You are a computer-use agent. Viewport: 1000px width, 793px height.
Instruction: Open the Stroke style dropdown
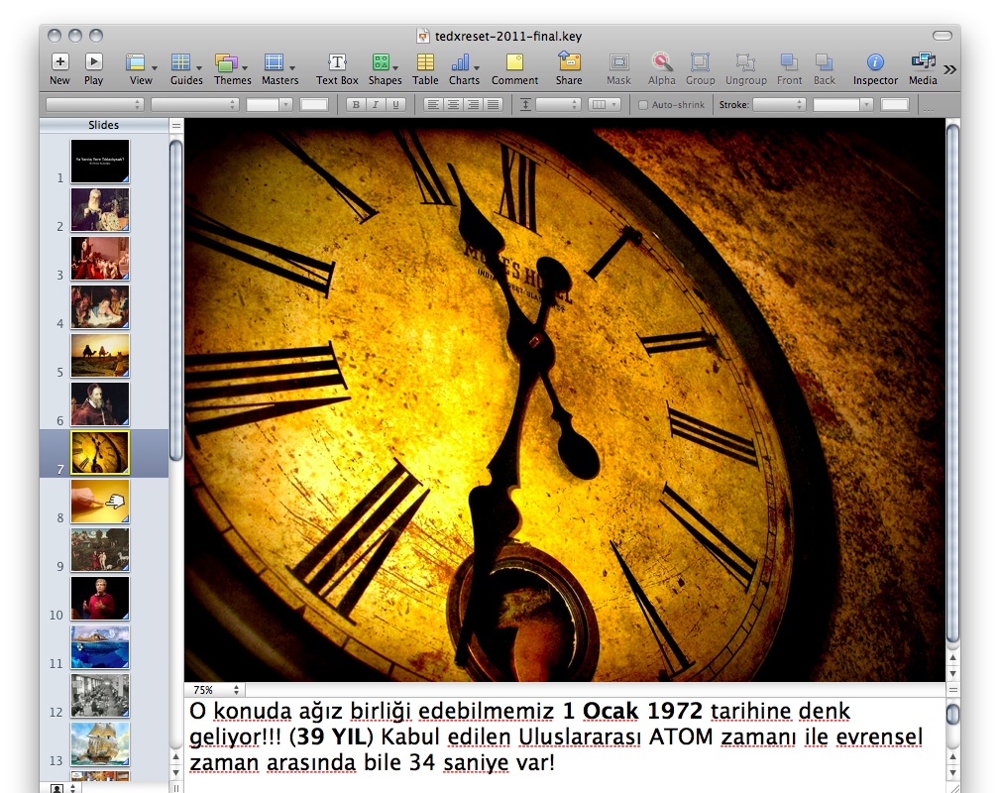point(779,105)
